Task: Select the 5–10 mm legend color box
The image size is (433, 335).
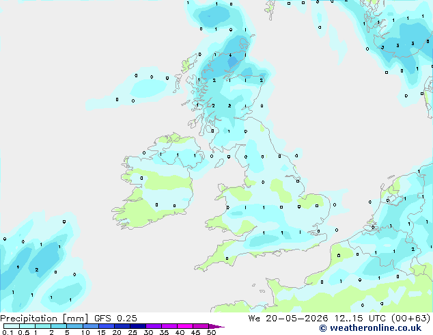Action: [x=74, y=326]
